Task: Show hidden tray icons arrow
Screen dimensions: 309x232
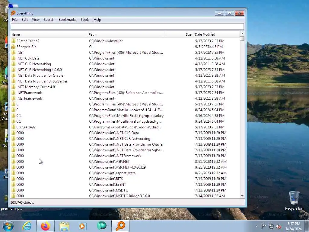Action: [256, 226]
